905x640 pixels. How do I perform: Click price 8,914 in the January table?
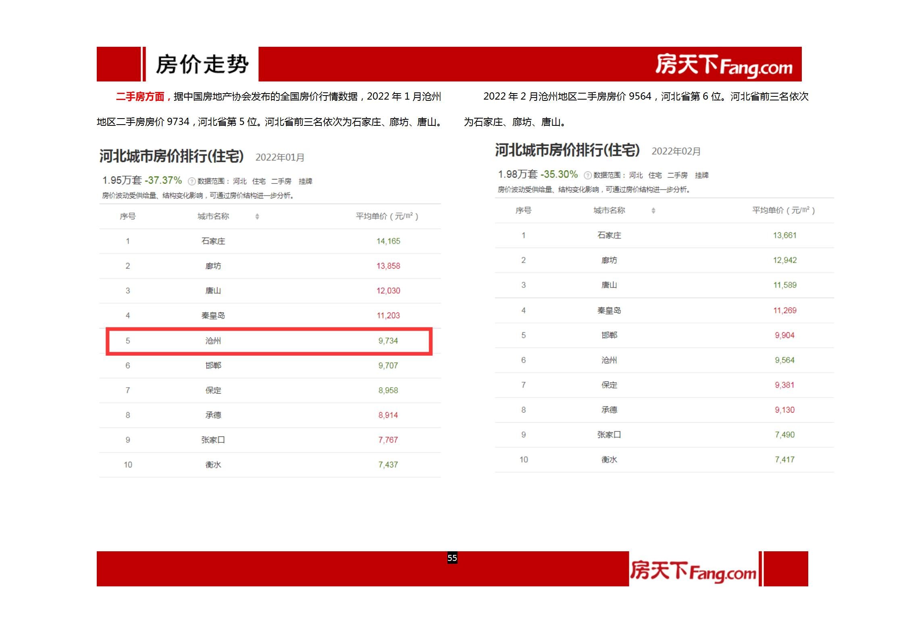pos(388,415)
